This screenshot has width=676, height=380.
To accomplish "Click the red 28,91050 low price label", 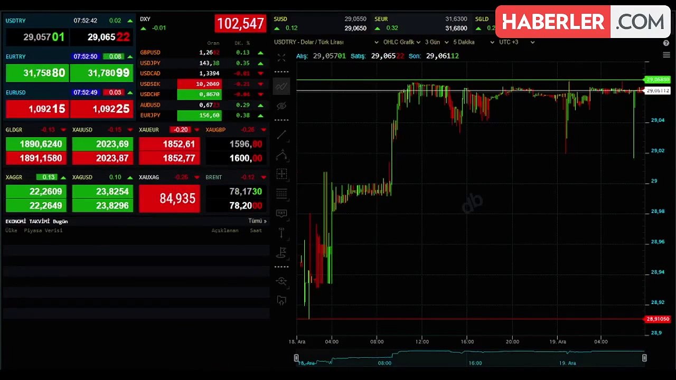I will pyautogui.click(x=658, y=319).
